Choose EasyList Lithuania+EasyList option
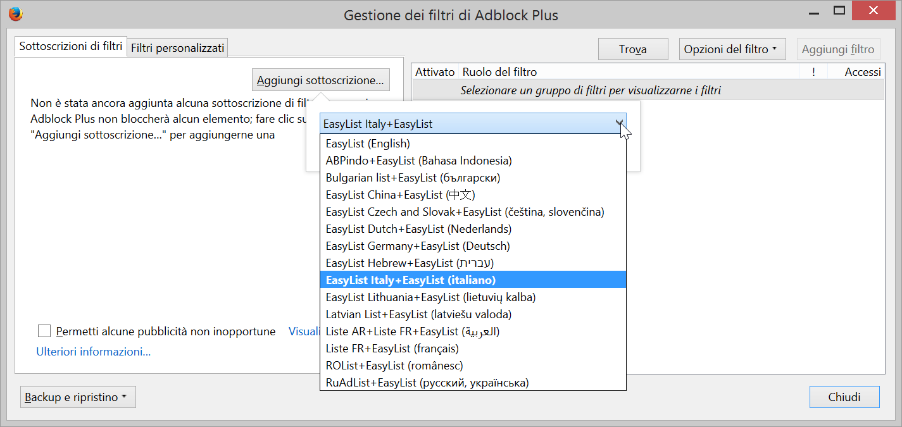The image size is (902, 427). pos(473,297)
